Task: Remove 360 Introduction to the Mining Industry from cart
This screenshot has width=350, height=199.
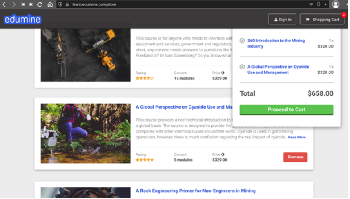Action: (x=242, y=41)
